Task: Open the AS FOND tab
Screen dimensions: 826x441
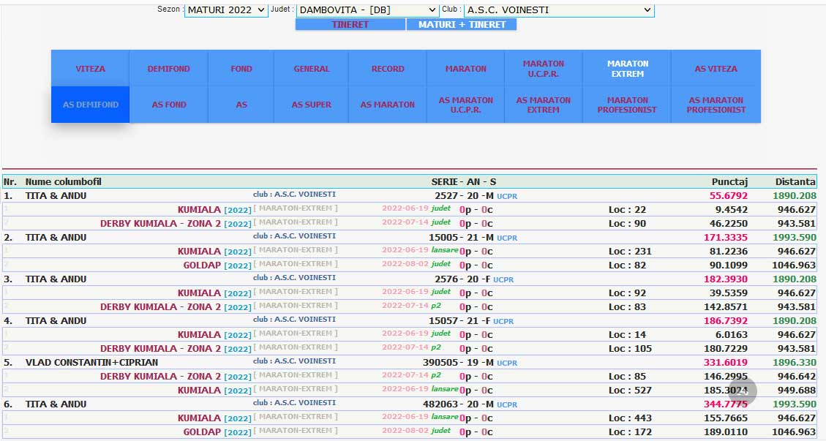Action: tap(168, 105)
